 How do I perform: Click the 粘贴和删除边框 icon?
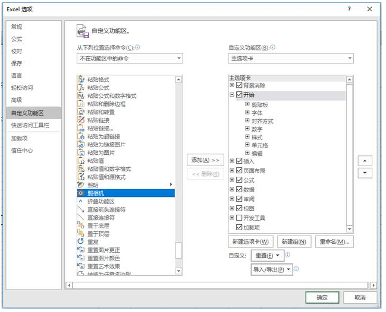(x=81, y=104)
